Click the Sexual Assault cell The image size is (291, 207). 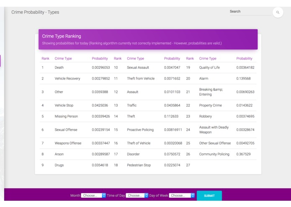[138, 67]
